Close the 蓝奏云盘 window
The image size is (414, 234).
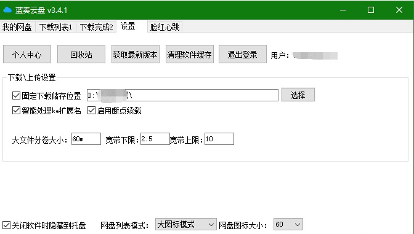pos(399,10)
